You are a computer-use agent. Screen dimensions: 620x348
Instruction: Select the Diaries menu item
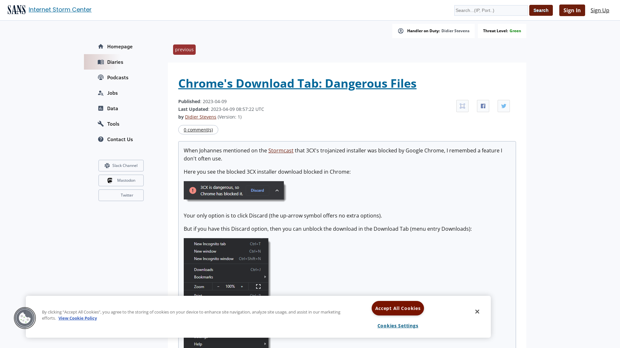coord(115,62)
